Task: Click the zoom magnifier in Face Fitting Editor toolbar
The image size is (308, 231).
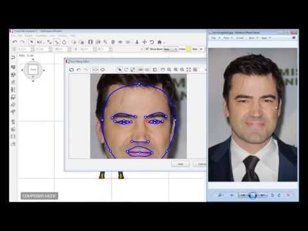Action: pyautogui.click(x=169, y=69)
